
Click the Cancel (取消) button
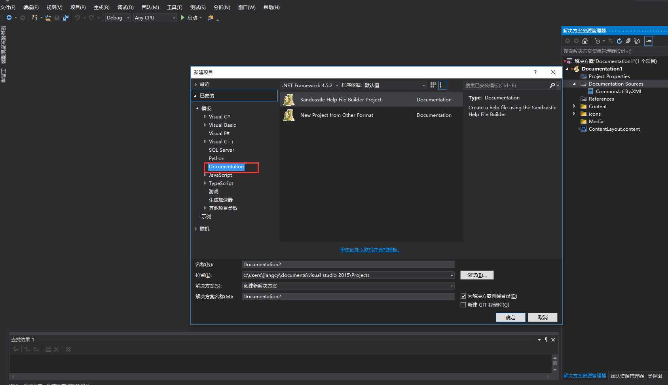[543, 317]
